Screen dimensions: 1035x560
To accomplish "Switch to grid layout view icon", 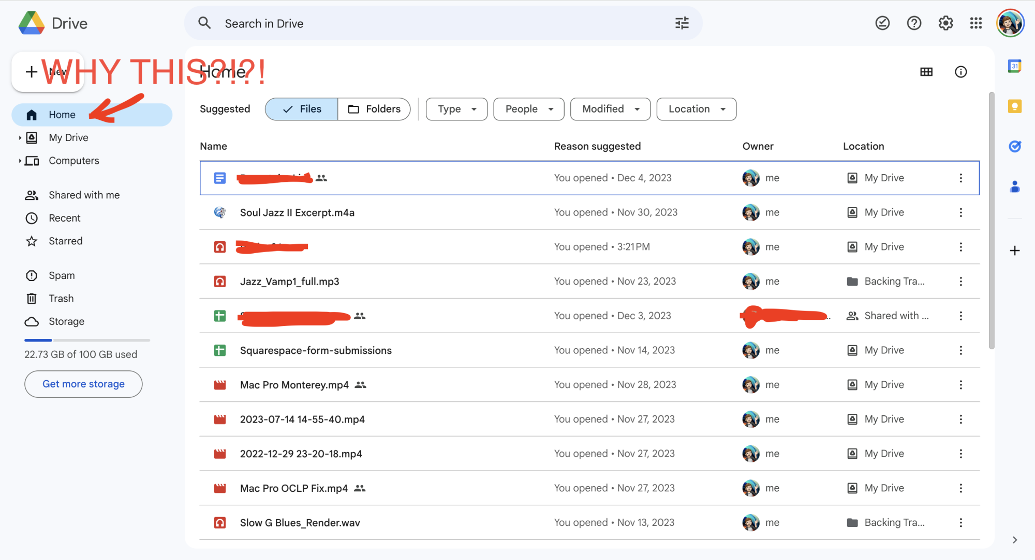I will point(926,72).
